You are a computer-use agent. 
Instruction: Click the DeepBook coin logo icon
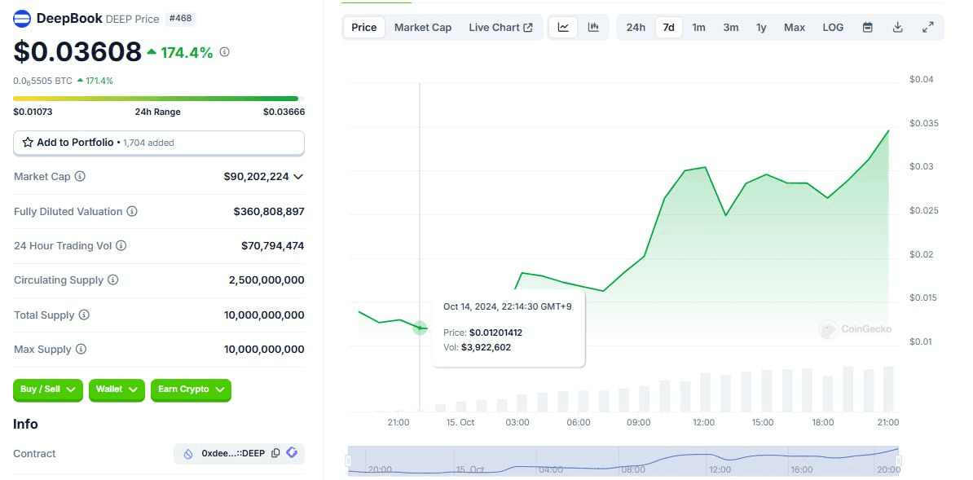[x=22, y=19]
